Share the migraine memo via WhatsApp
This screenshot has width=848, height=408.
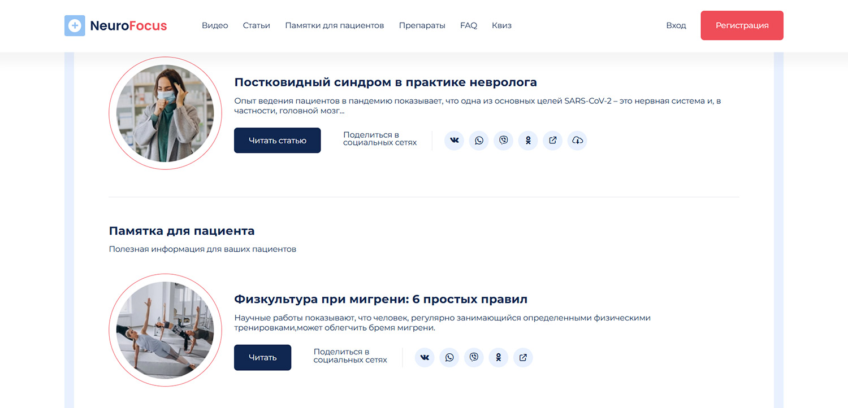pyautogui.click(x=449, y=357)
